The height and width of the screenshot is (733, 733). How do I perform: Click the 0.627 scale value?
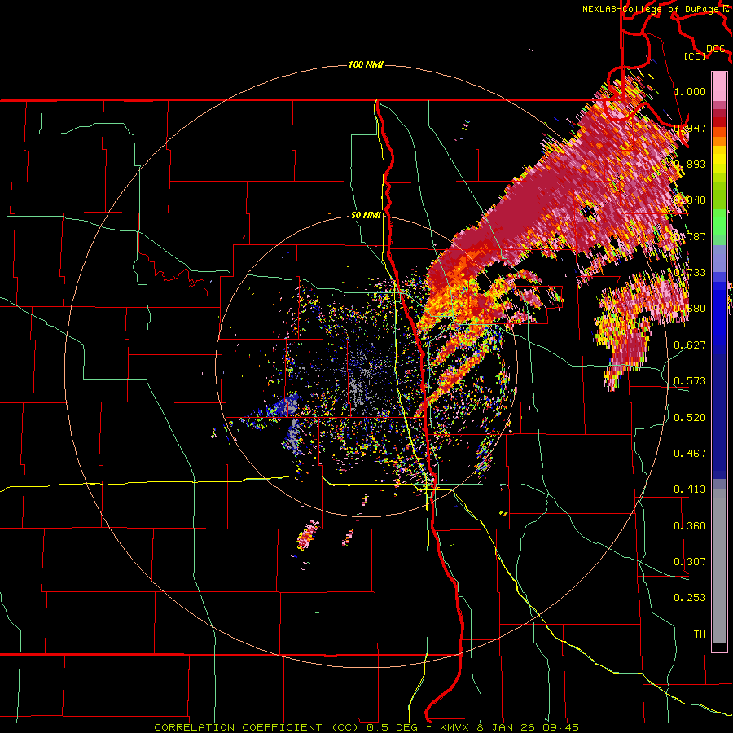690,345
